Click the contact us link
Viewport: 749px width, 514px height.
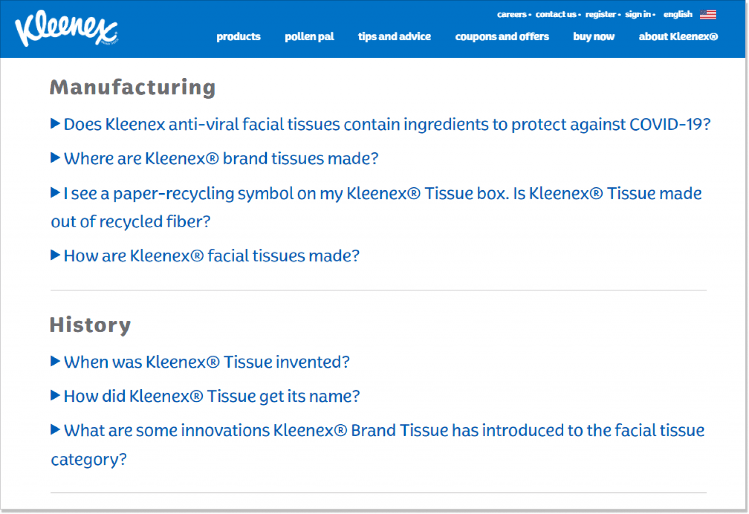tap(555, 14)
